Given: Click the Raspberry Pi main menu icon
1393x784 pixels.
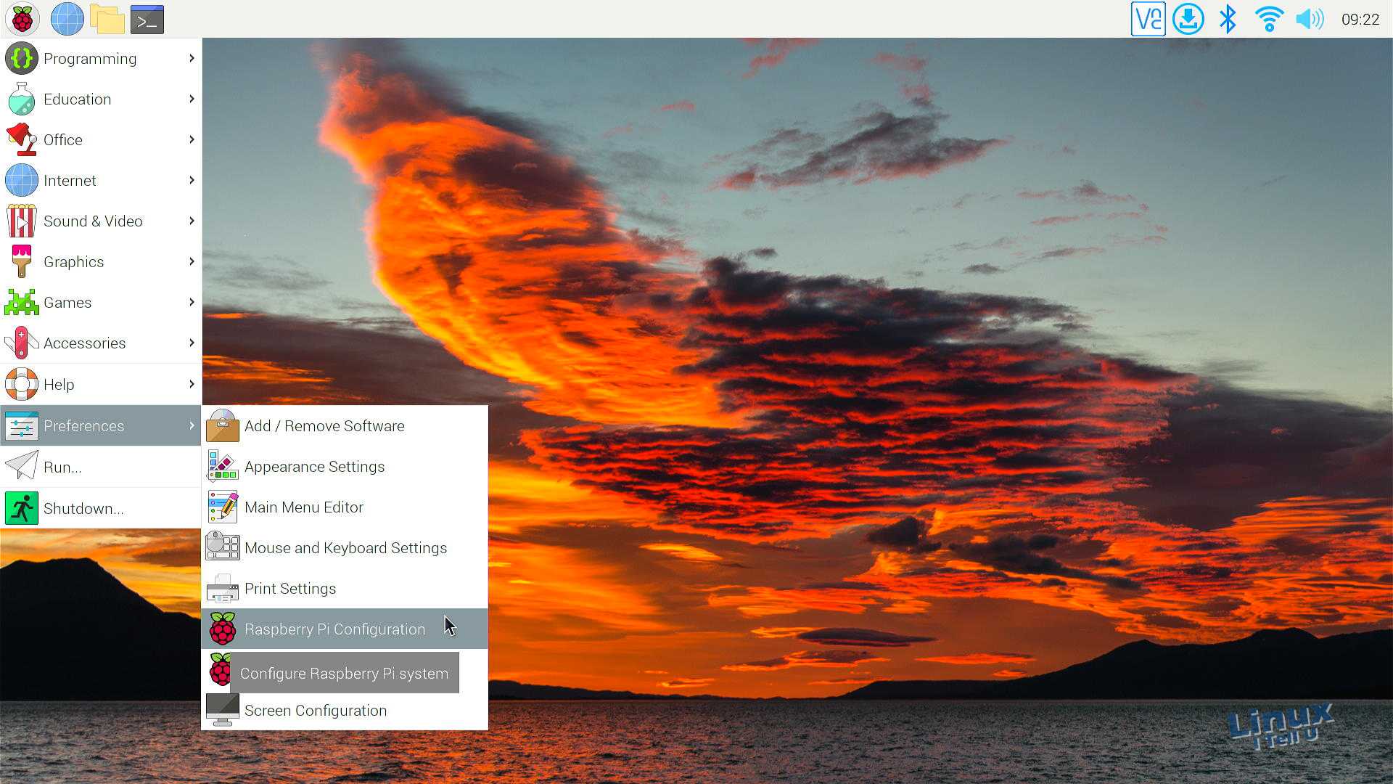Looking at the screenshot, I should pyautogui.click(x=22, y=19).
